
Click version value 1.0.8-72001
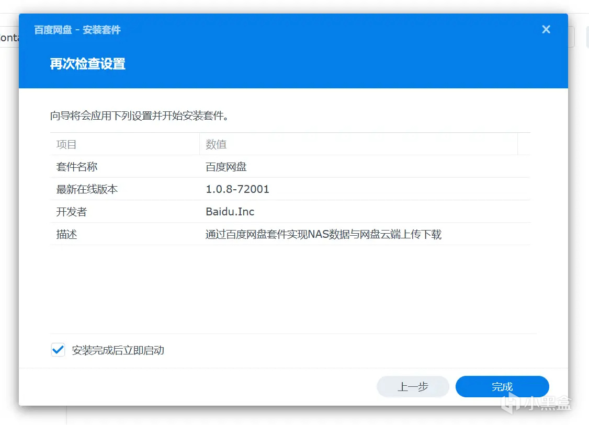[237, 189]
